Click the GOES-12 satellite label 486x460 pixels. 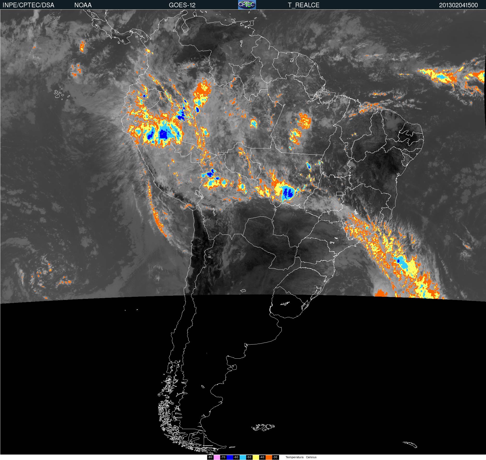182,5
